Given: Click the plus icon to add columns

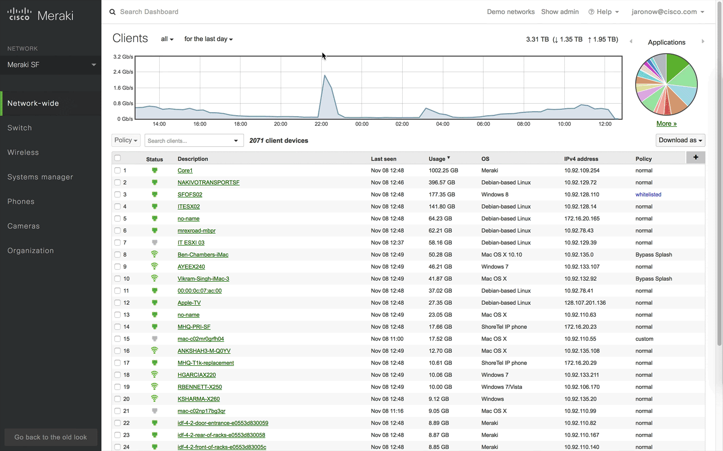Looking at the screenshot, I should pyautogui.click(x=695, y=157).
